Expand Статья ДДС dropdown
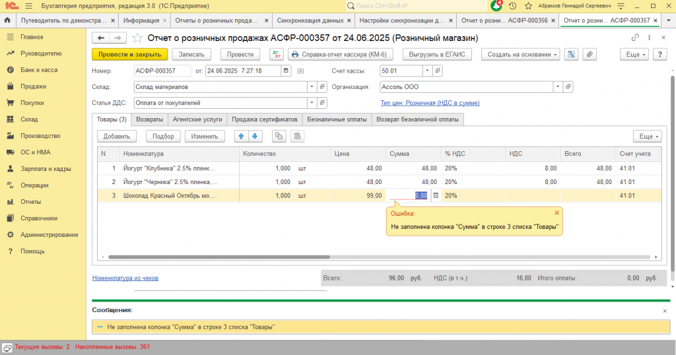Screen dimensions: 676x355 pyautogui.click(x=312, y=103)
